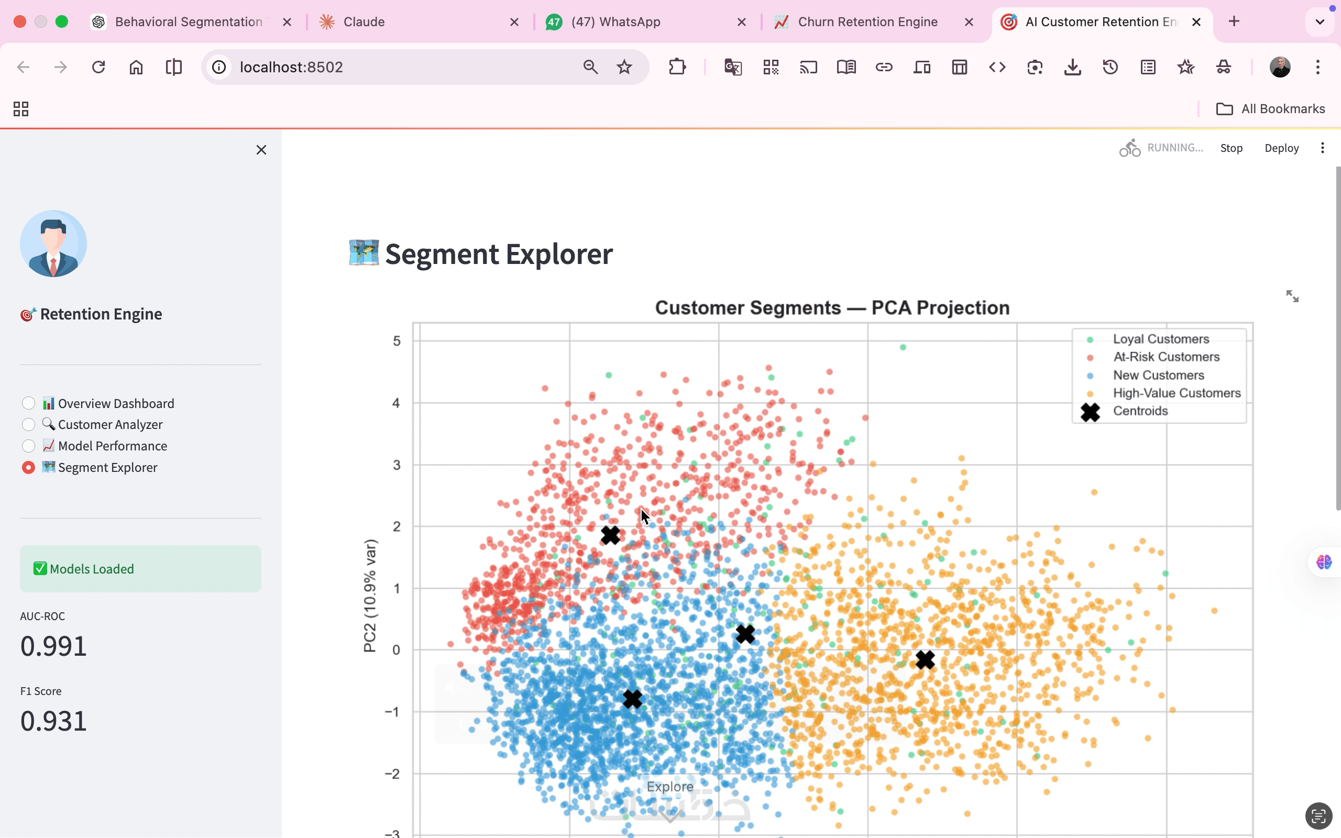Open the Chrome three-dot menu

tap(1318, 68)
